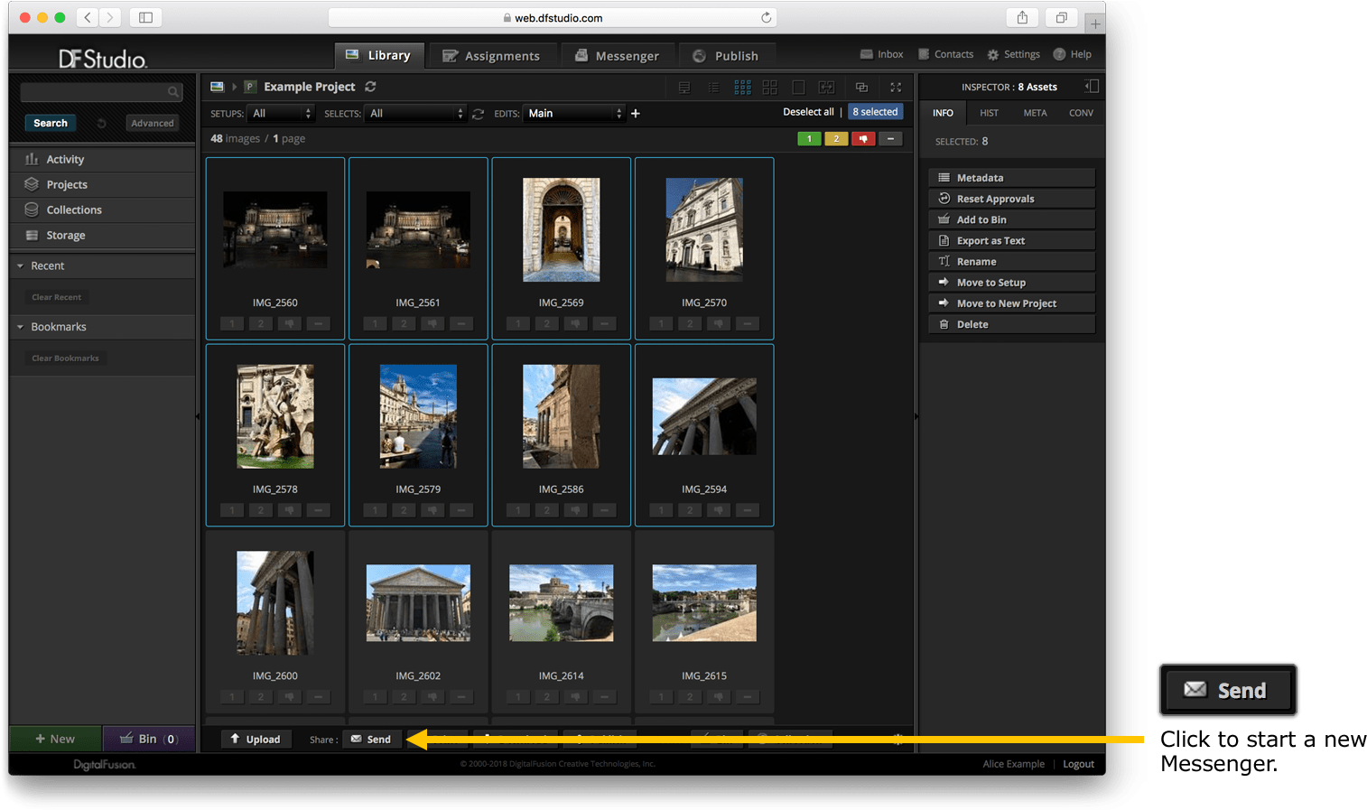
Task: Open Settings with the gear icon
Action: [993, 55]
